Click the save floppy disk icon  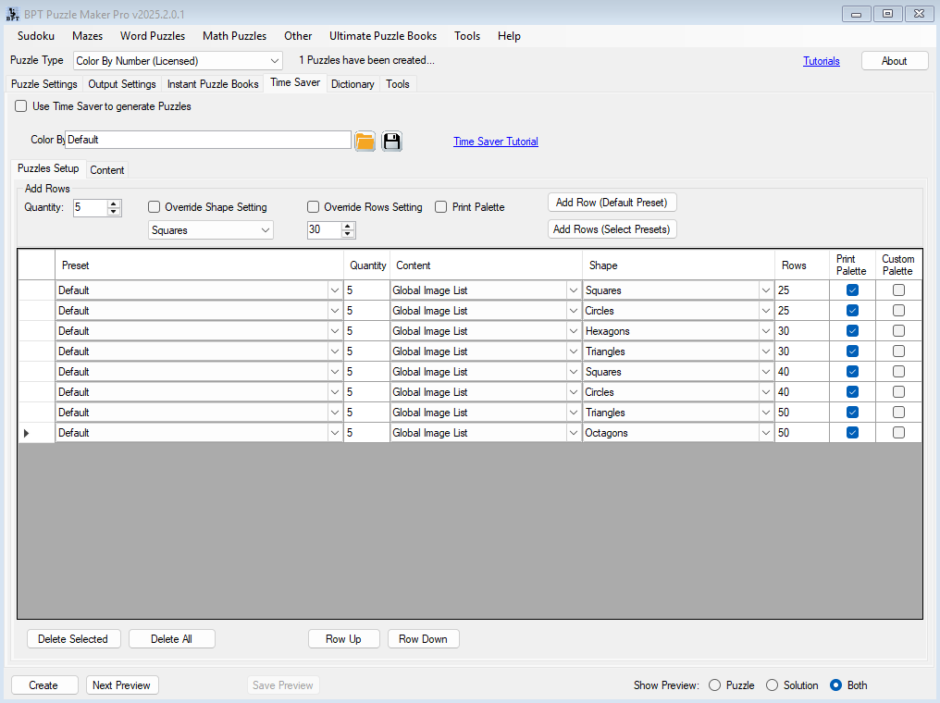point(391,141)
